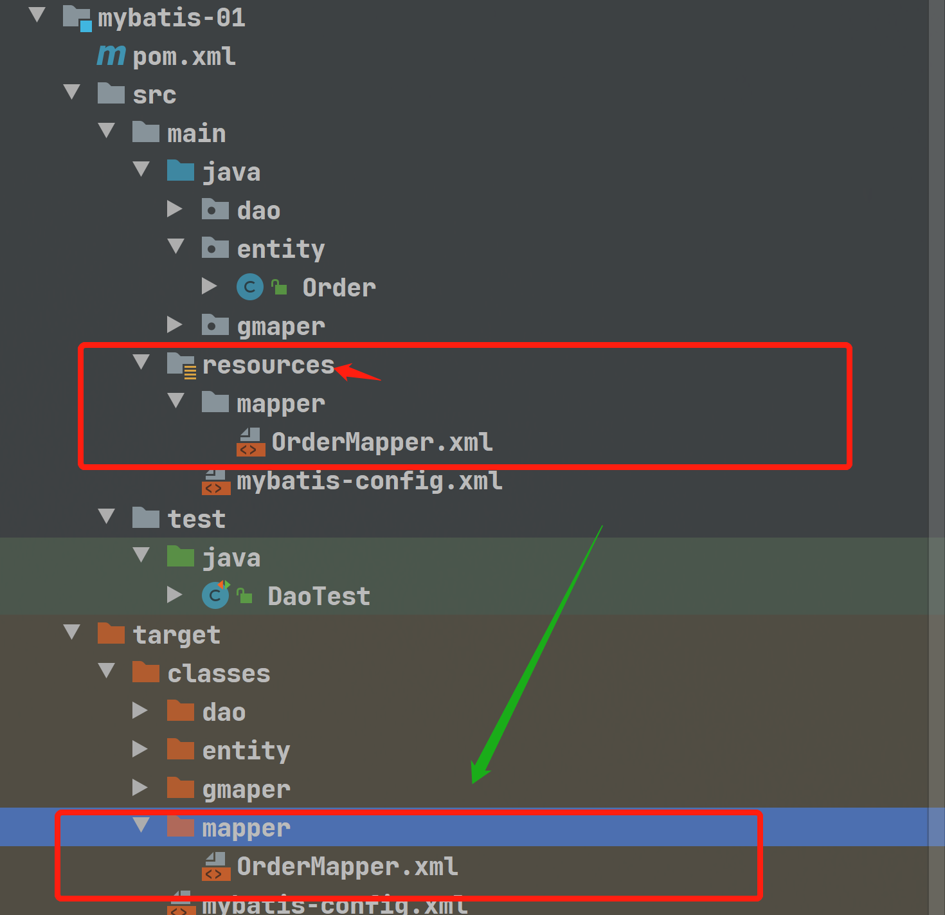
Task: Click the resources folder icon
Action: pos(181,364)
